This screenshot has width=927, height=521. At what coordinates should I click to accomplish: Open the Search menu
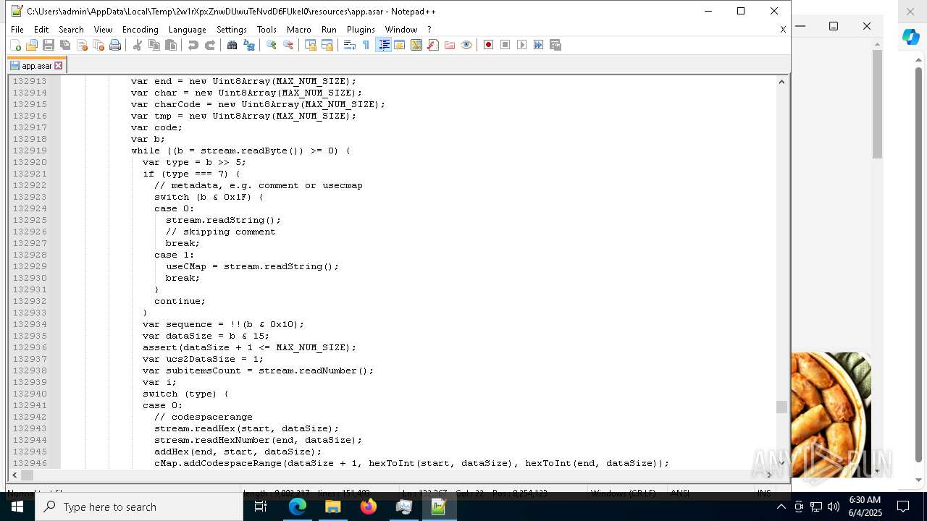[71, 30]
